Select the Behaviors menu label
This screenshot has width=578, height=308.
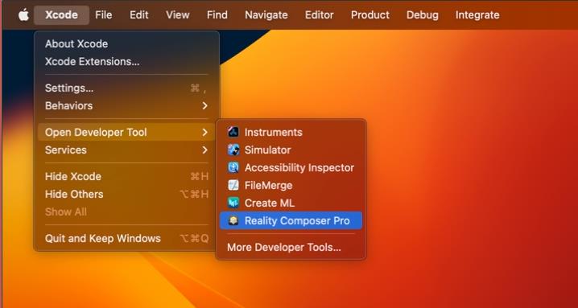click(68, 105)
